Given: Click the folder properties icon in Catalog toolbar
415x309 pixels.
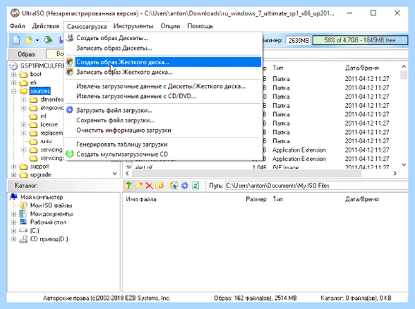Looking at the screenshot, I should tap(159, 185).
